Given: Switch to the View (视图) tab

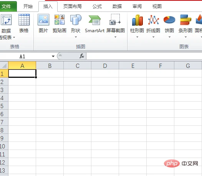Looking at the screenshot, I should tap(157, 6).
